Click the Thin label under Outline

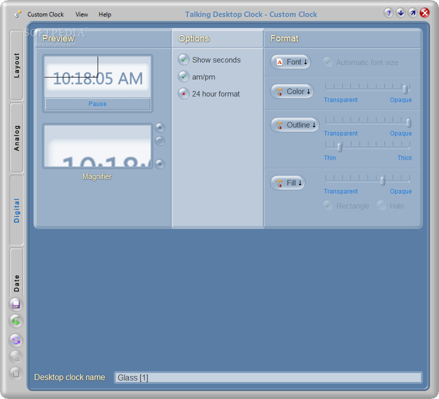tap(330, 158)
